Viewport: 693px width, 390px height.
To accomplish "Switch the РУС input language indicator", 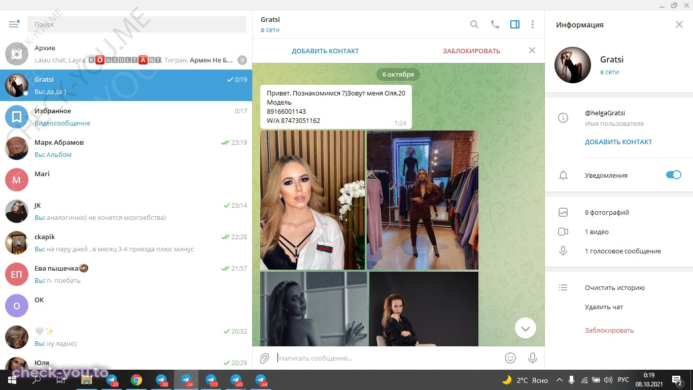I will click(x=623, y=380).
